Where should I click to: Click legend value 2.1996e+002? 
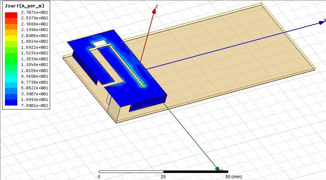pos(35,30)
